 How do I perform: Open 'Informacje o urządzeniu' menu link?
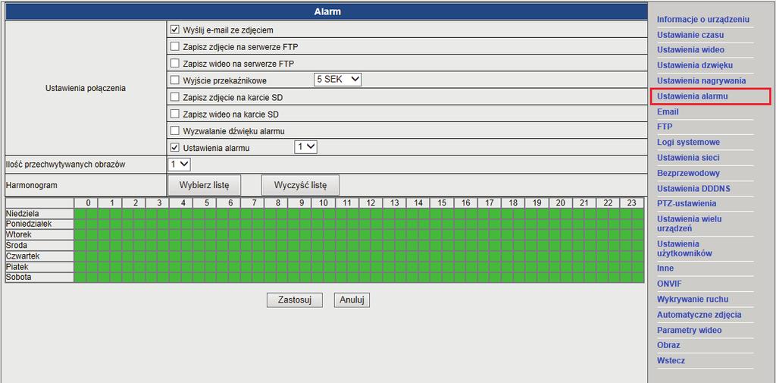coord(702,20)
